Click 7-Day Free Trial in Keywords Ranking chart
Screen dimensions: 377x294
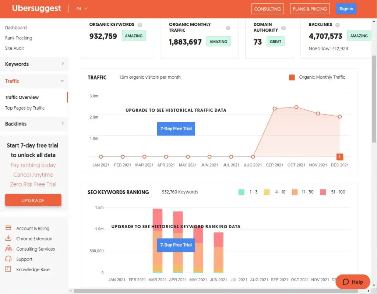(x=176, y=245)
